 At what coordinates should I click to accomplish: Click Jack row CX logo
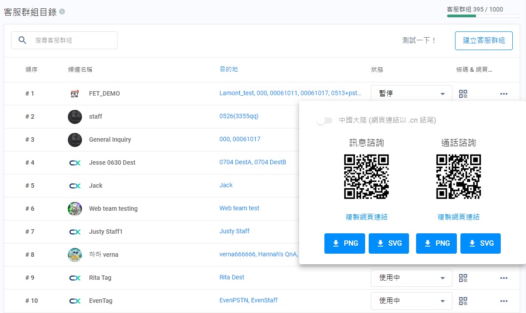coord(75,185)
